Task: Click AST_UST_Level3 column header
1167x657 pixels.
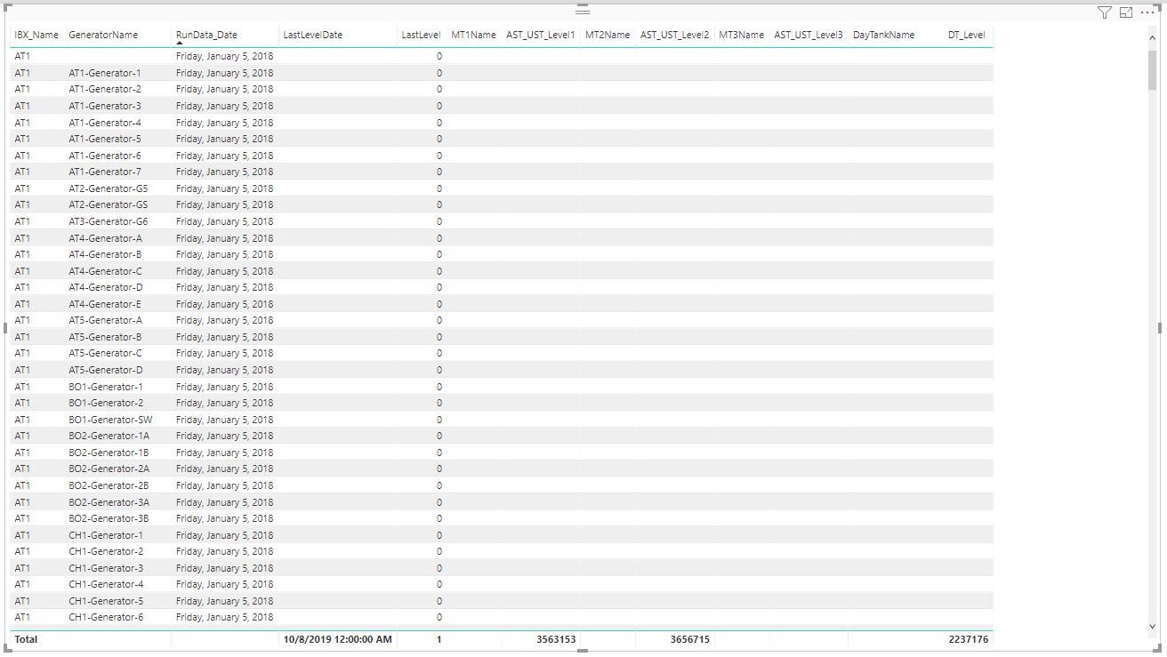Action: [809, 35]
